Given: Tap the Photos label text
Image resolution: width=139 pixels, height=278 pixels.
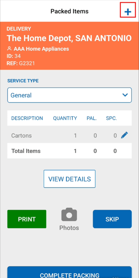Looking at the screenshot, I should pos(69,228).
